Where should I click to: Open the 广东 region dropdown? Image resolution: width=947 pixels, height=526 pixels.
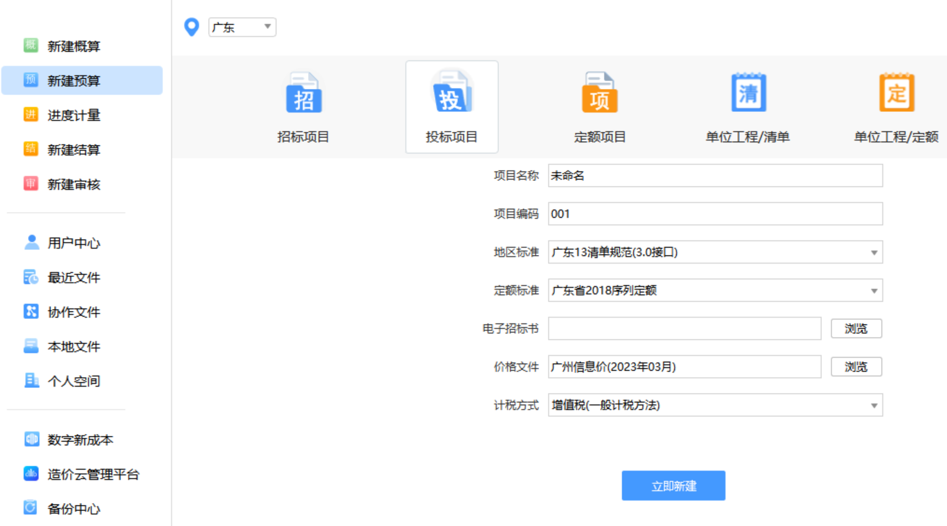click(x=242, y=27)
